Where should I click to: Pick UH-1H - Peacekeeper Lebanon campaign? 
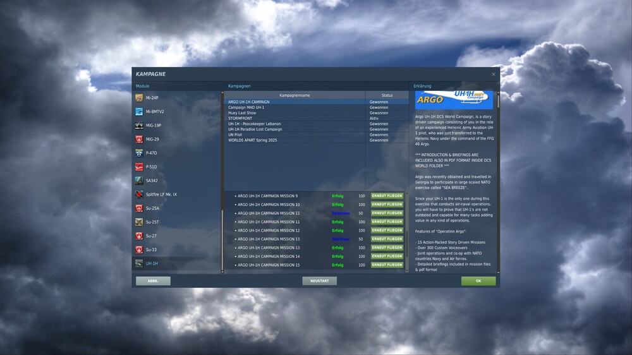317,124
